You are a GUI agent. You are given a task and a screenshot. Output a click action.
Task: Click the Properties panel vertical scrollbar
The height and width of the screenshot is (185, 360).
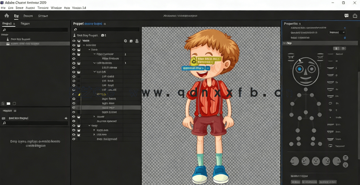359,115
